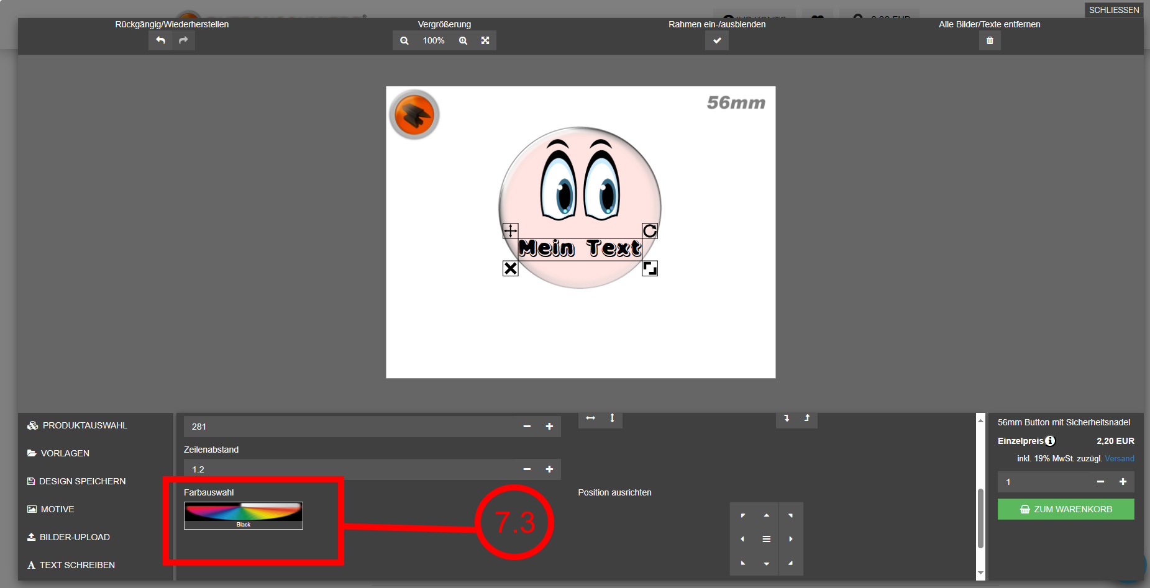Select the 'Mein Text' text on the button
This screenshot has width=1150, height=588.
pyautogui.click(x=580, y=248)
